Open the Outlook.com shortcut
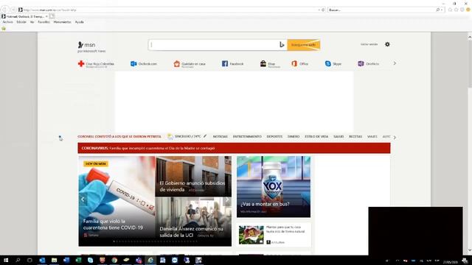 [144, 64]
